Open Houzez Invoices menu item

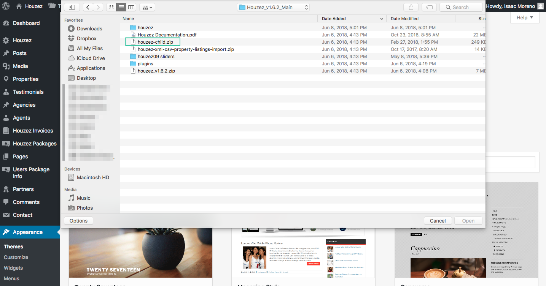[x=30, y=131]
